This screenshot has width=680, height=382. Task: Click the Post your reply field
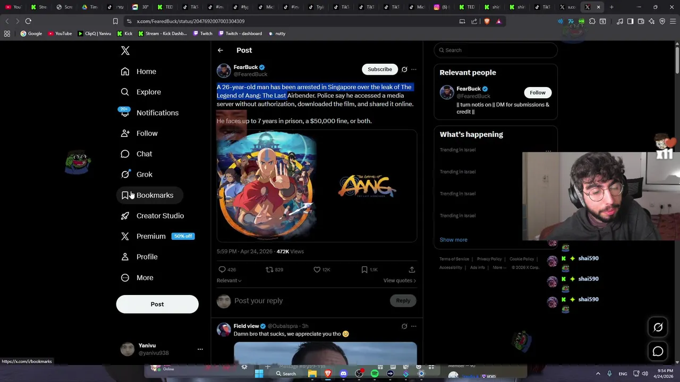[311, 301]
